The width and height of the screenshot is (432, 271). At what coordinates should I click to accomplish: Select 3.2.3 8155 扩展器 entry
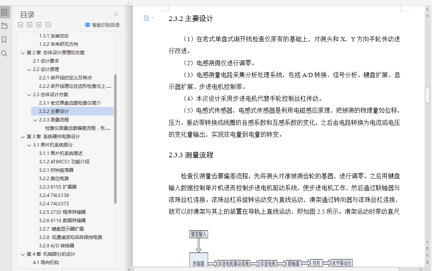coord(58,187)
